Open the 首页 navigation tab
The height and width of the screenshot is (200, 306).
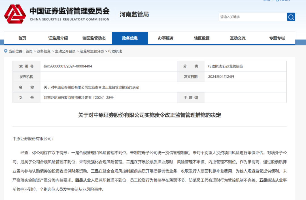22,38
